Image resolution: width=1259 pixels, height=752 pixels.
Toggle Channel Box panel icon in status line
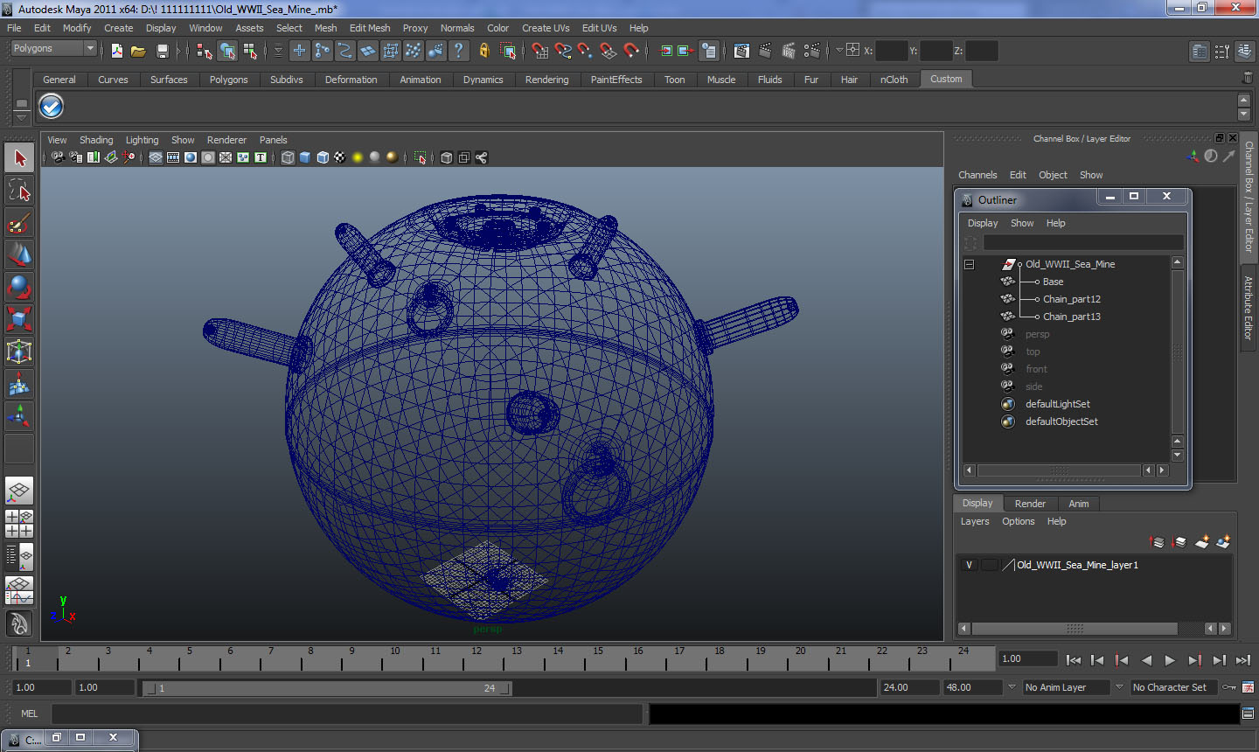click(1245, 51)
